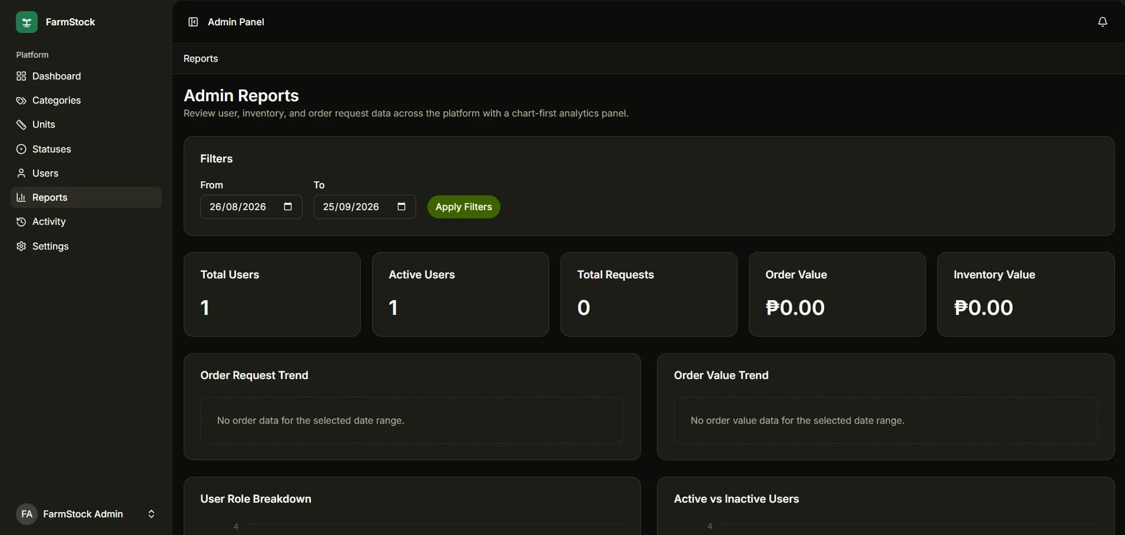The width and height of the screenshot is (1125, 535).
Task: Open the Activity label
Action: pos(49,222)
